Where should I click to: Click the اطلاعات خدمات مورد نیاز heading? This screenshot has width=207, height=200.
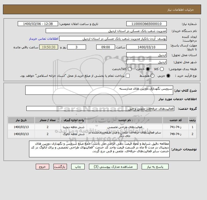click(x=177, y=99)
